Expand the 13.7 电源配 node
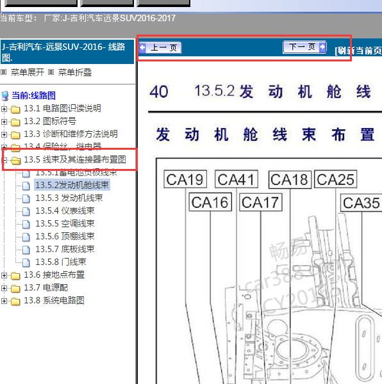382x384 pixels. tap(4, 288)
